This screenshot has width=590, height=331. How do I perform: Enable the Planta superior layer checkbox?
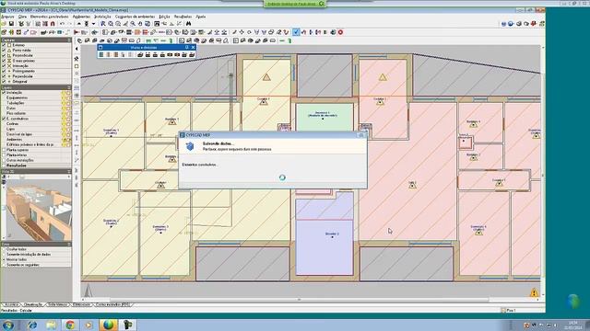[4, 150]
